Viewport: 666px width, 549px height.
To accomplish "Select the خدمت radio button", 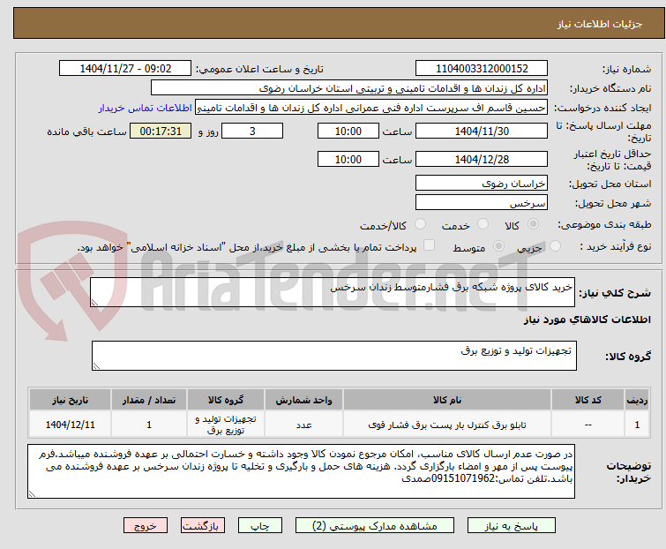I will 483,224.
